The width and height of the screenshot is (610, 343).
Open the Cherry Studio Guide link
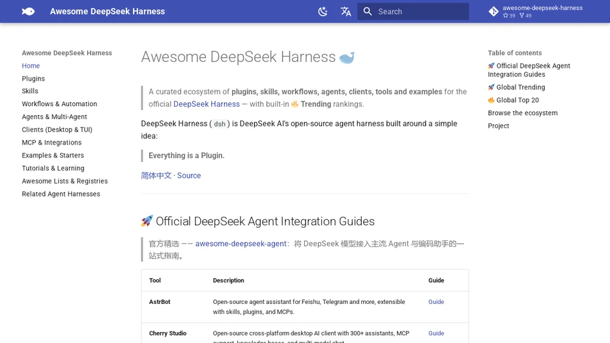pyautogui.click(x=436, y=333)
